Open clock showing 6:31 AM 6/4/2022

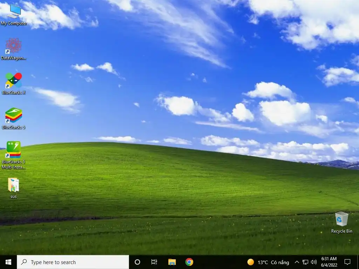[329, 262]
